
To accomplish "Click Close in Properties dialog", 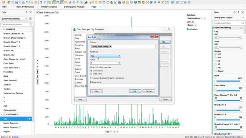I will 165,100.
